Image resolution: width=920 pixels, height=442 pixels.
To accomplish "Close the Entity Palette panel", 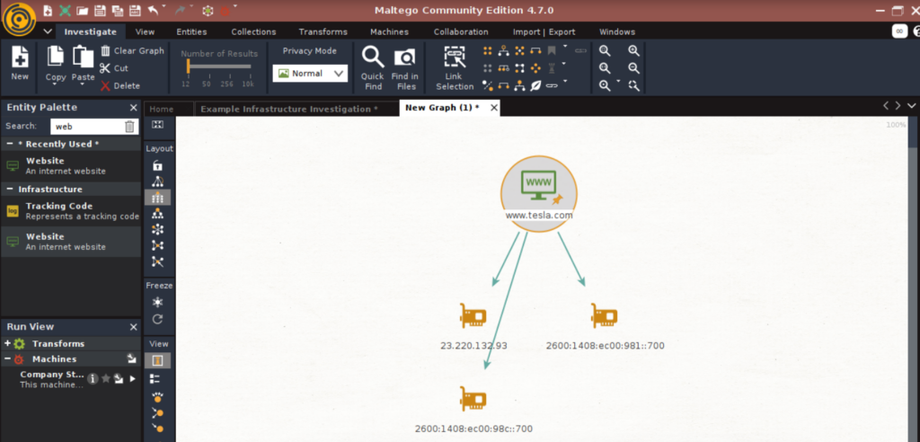I will (x=133, y=108).
